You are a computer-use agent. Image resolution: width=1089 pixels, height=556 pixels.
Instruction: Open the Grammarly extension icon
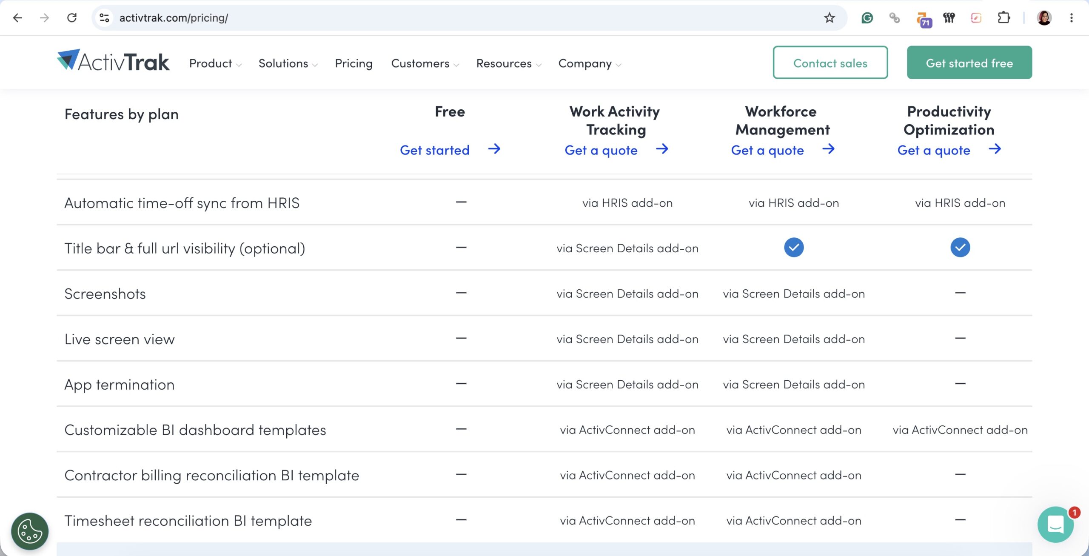(867, 18)
